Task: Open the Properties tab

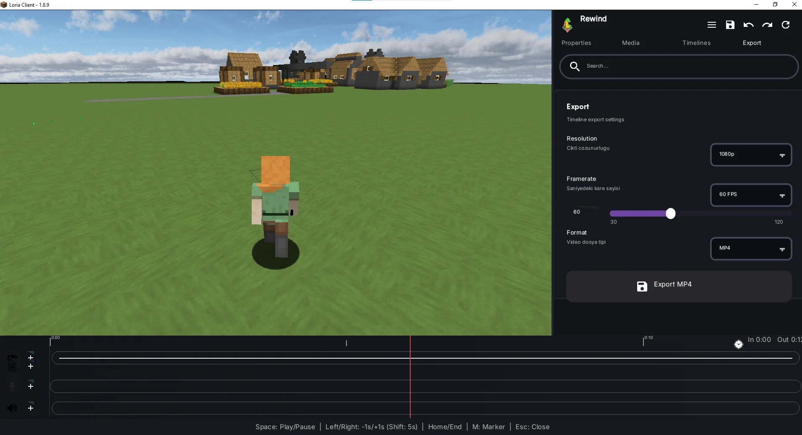Action: tap(576, 43)
